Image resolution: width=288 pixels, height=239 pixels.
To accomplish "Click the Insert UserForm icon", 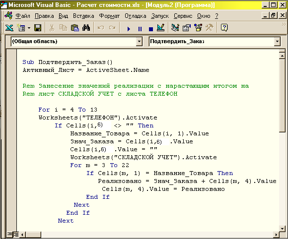I will [x=21, y=28].
